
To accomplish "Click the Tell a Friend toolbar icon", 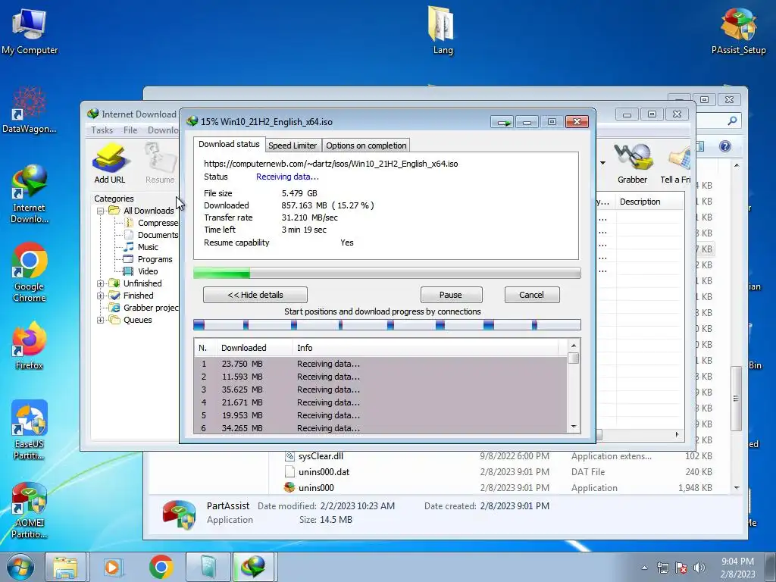I will (x=676, y=164).
